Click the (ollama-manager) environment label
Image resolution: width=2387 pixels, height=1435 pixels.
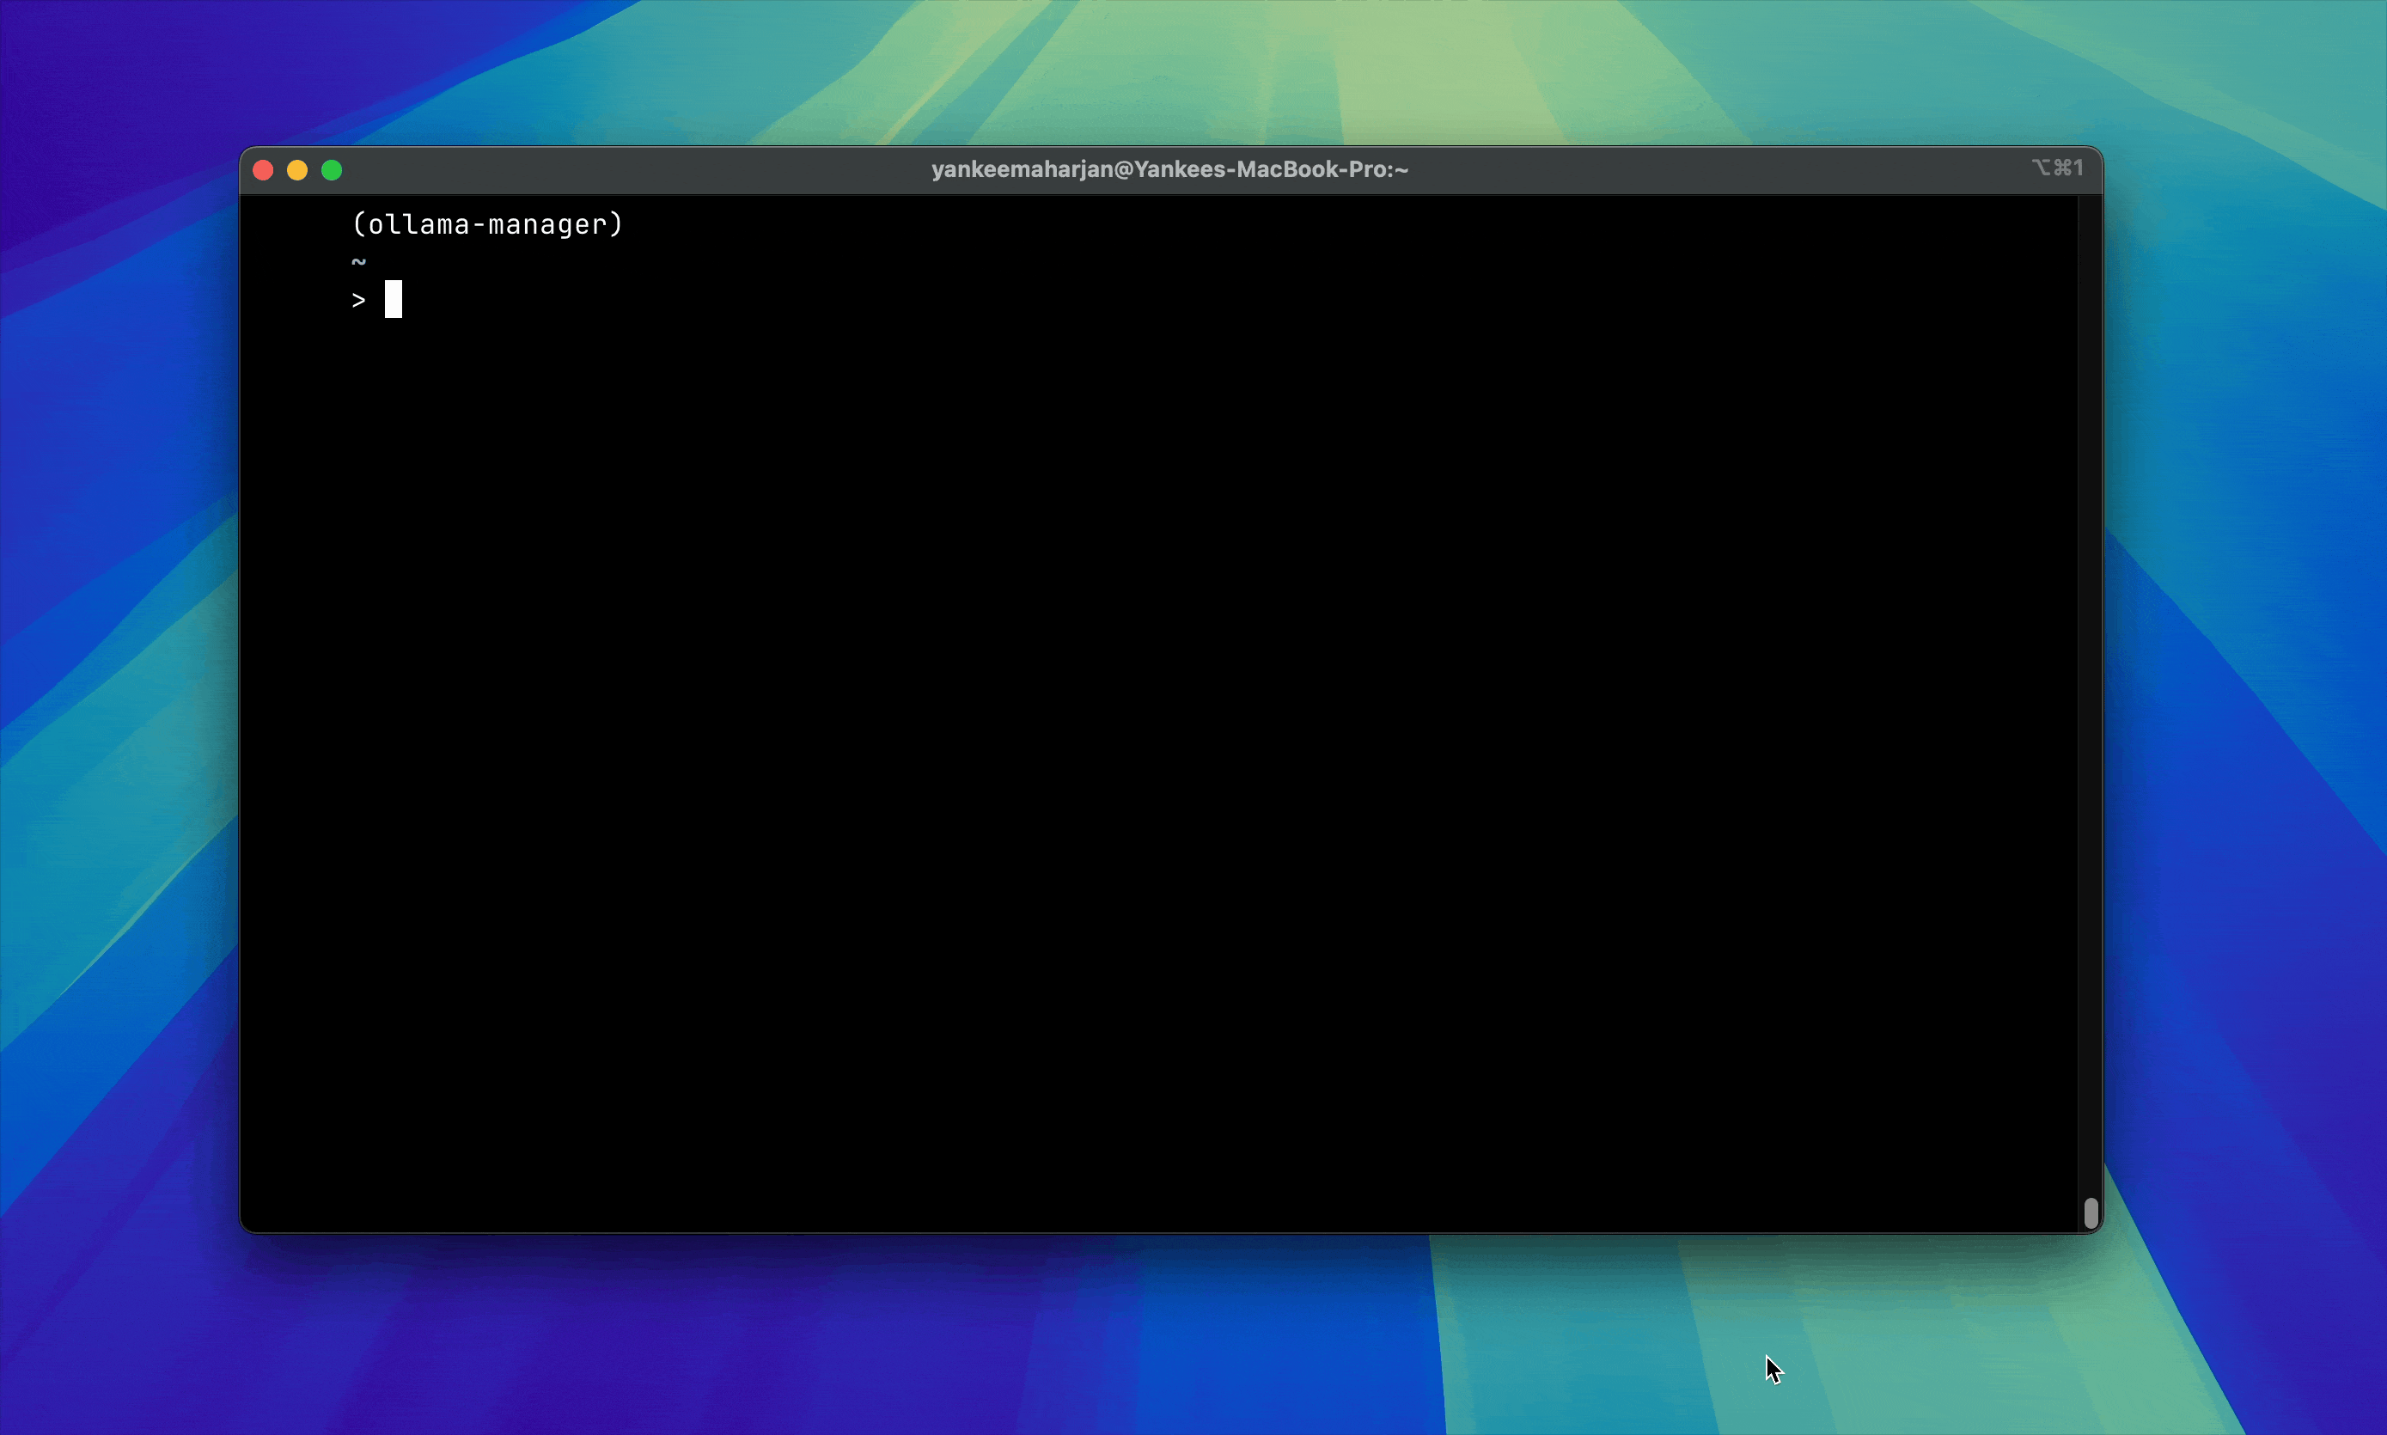pos(487,224)
